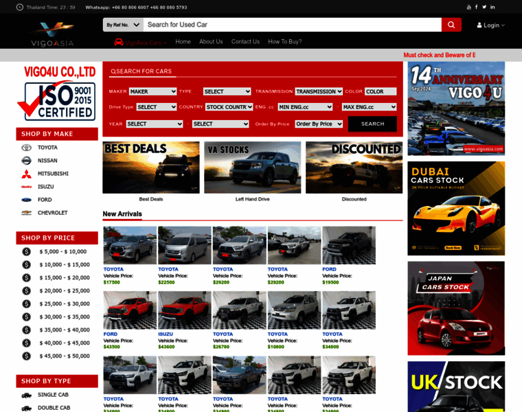Open the Drive Type dropdown

click(157, 107)
